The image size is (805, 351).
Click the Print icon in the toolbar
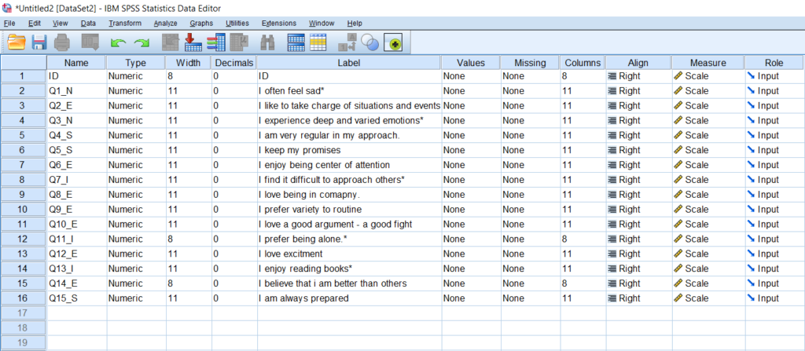(x=63, y=42)
